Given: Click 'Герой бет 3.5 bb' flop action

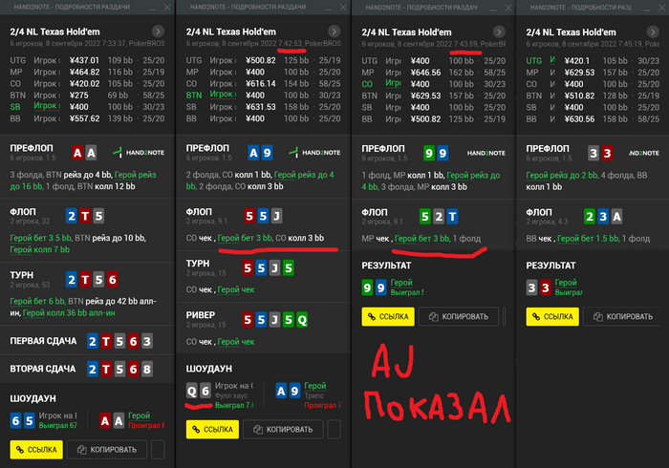Looking at the screenshot, I should point(41,238).
